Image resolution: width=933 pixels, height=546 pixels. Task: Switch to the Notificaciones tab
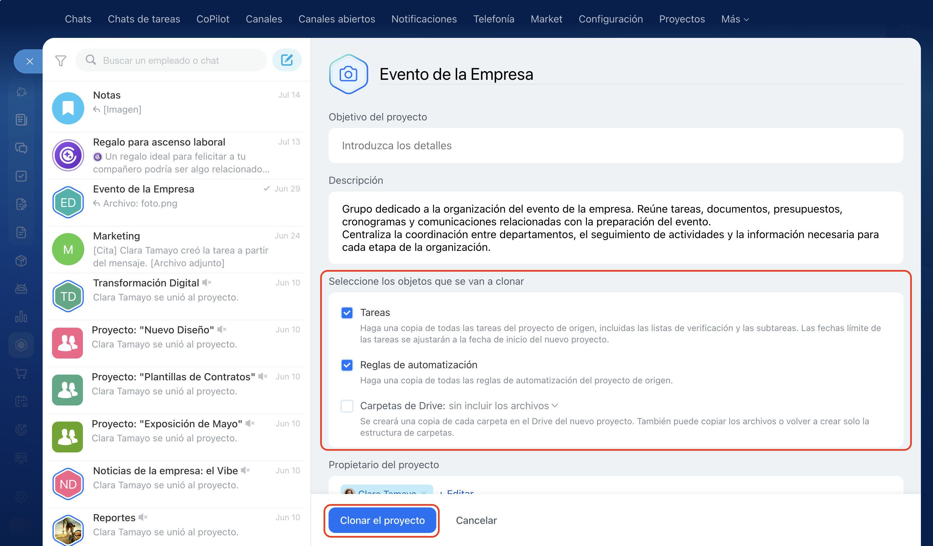point(424,19)
